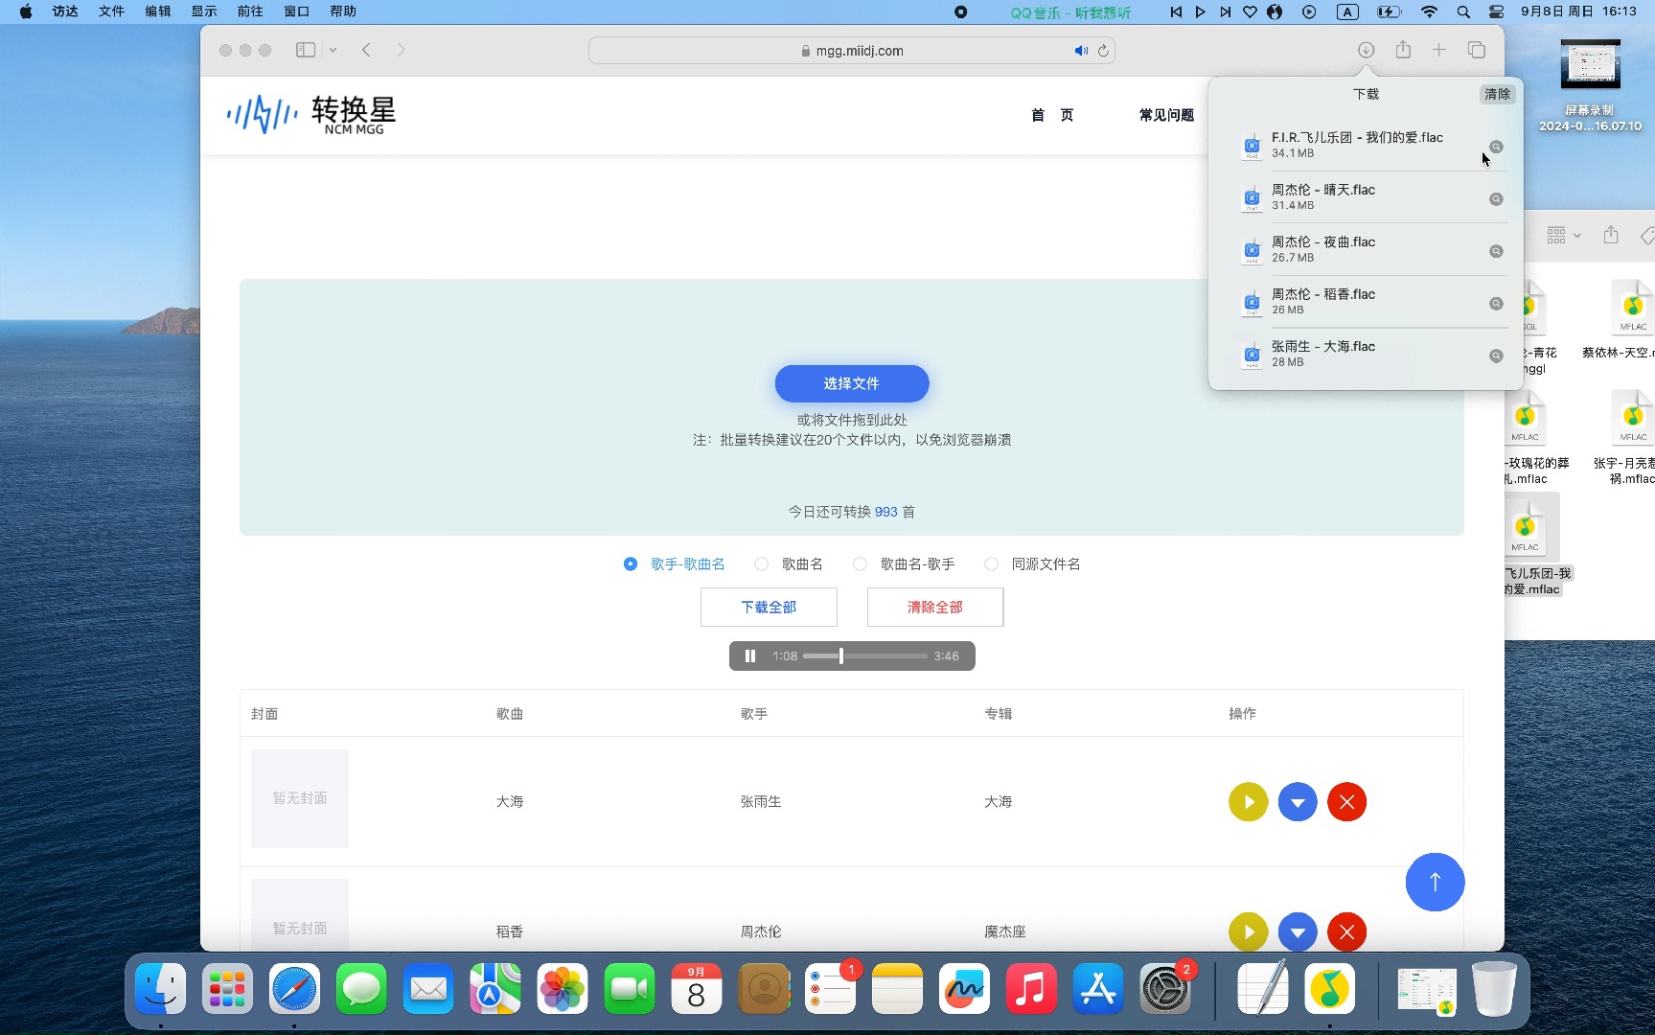
Task: Select 歌手-歌曲名 naming option
Action: [x=675, y=564]
